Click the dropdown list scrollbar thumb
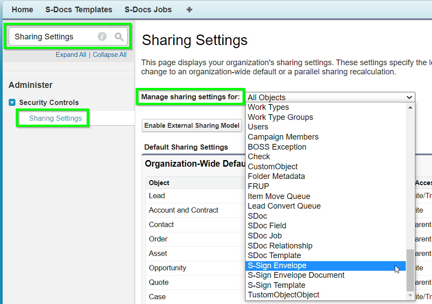The height and width of the screenshot is (304, 432). pos(410,270)
